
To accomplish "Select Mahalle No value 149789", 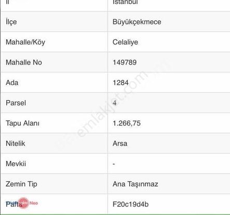I will point(125,62).
